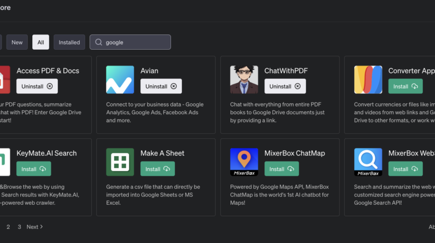Screen dimensions: 435x243
Task: Install the Make A Sheet plugin
Action: point(157,169)
